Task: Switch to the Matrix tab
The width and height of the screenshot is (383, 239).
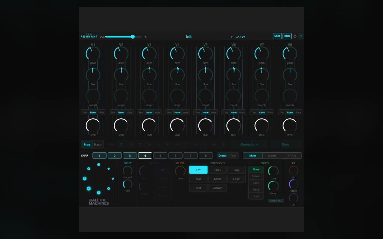Action: [x=272, y=156]
